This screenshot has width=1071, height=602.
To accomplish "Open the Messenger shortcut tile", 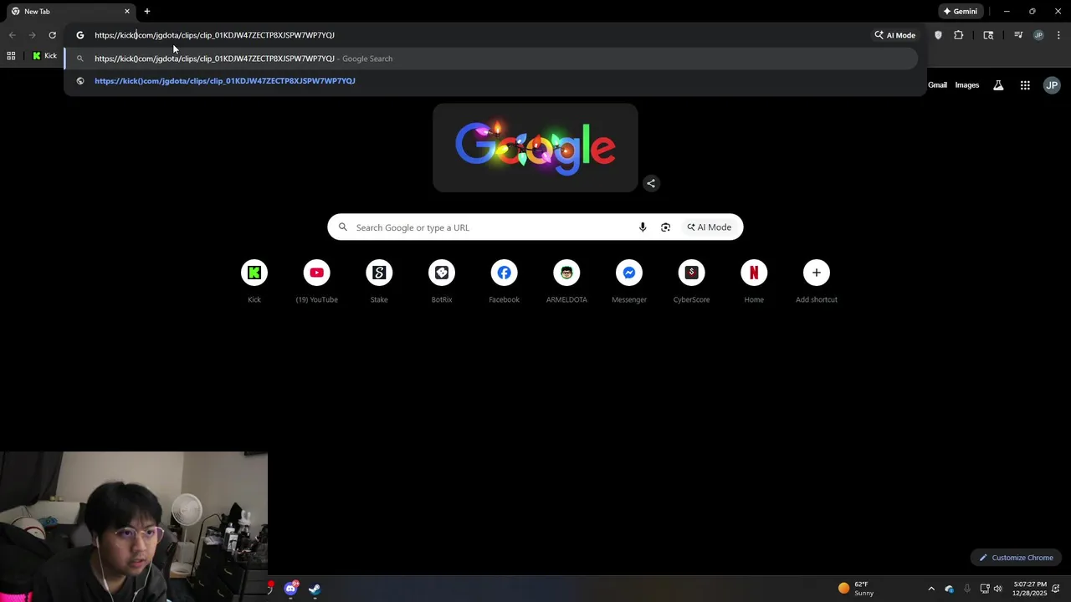I will point(629,283).
